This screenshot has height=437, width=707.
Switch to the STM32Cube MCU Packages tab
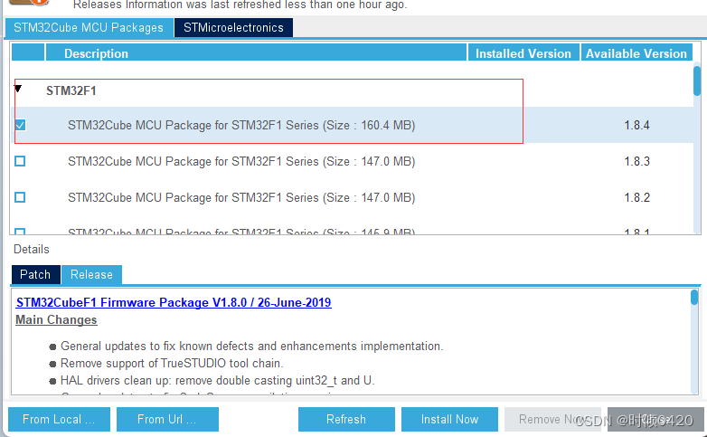89,27
